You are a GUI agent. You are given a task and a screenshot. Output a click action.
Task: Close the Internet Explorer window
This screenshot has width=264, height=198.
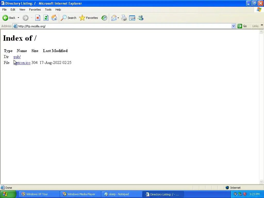tap(261, 3)
